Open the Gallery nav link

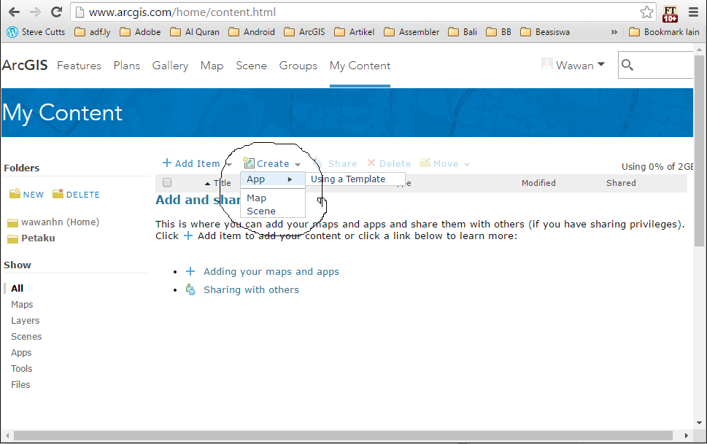pyautogui.click(x=170, y=66)
